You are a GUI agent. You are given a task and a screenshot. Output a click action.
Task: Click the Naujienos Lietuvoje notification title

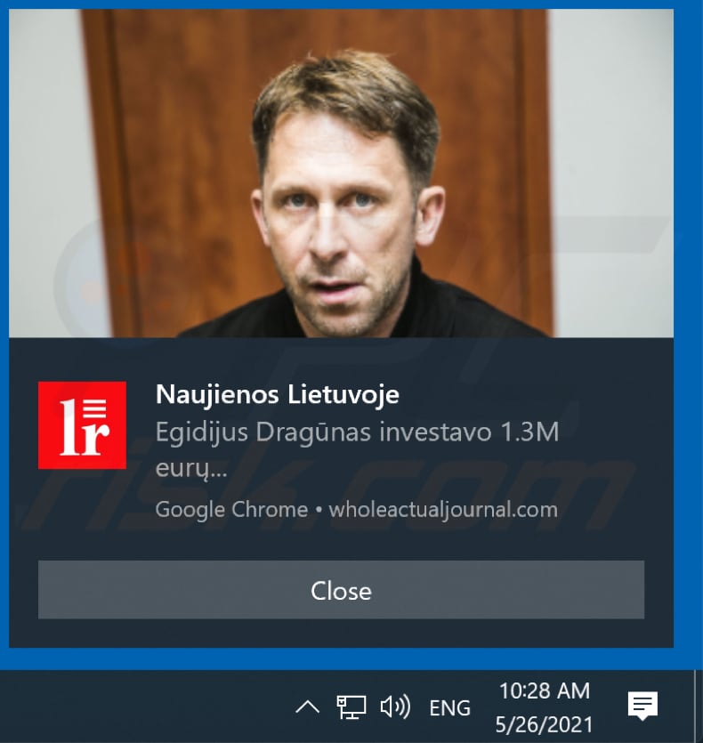[x=278, y=394]
